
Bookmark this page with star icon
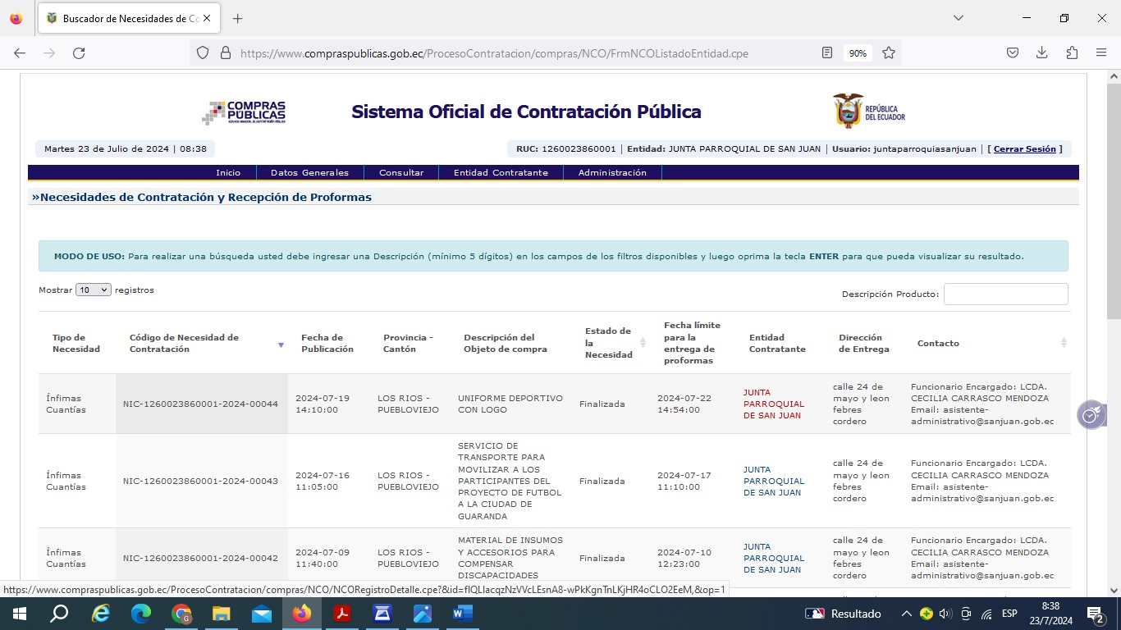point(889,53)
